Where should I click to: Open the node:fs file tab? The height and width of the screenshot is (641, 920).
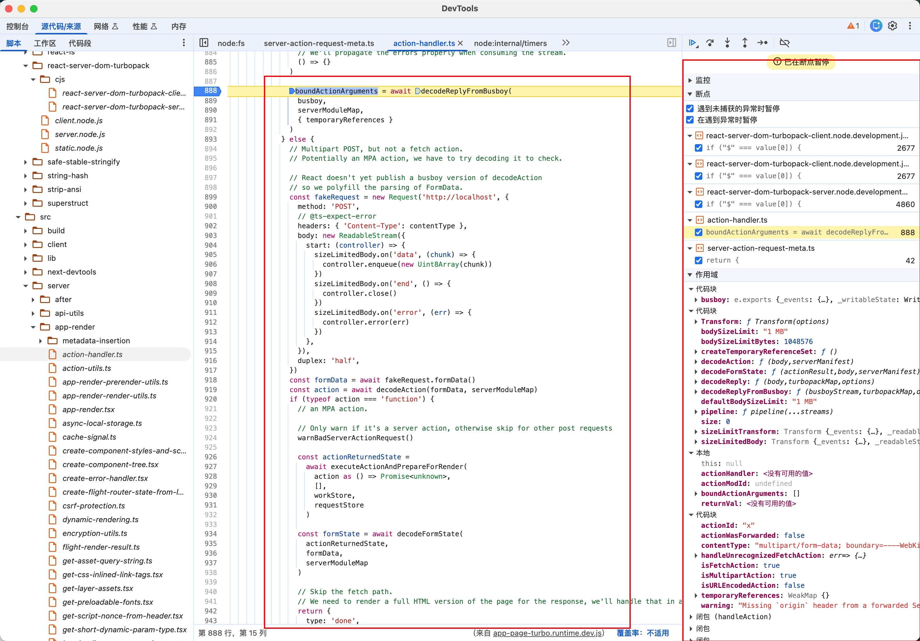point(231,43)
